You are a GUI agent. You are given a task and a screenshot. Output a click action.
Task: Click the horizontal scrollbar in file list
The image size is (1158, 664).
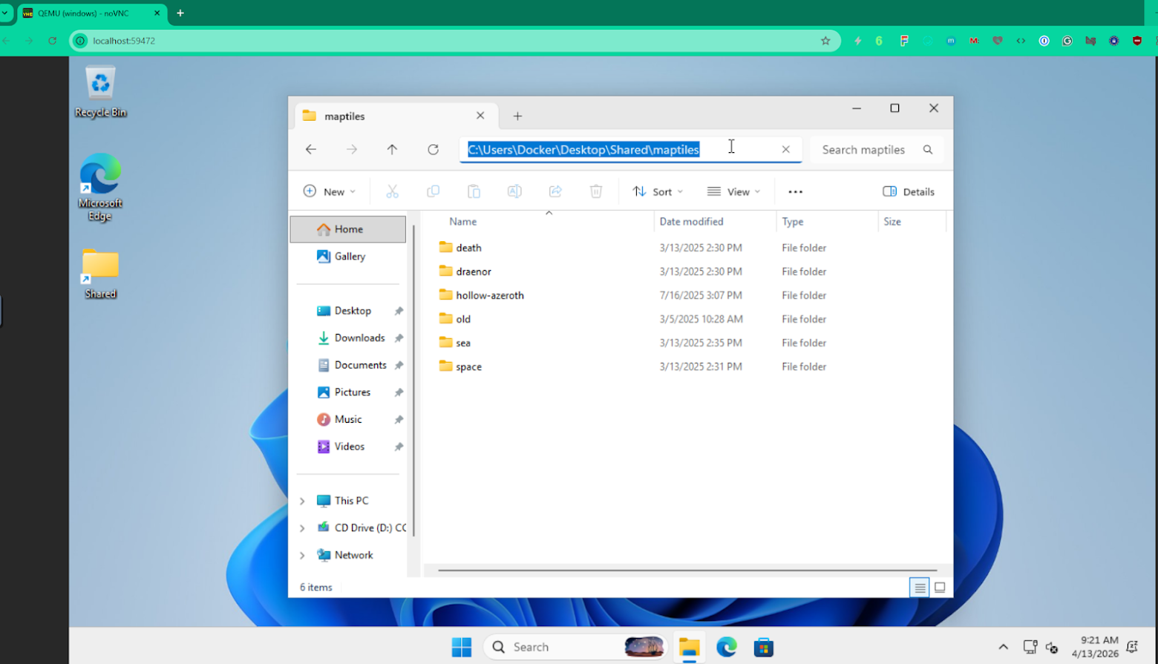coord(687,571)
